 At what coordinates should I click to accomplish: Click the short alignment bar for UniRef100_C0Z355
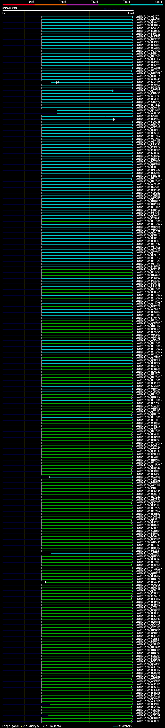54,82
